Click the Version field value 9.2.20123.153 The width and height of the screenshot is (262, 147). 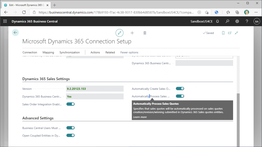(x=95, y=89)
